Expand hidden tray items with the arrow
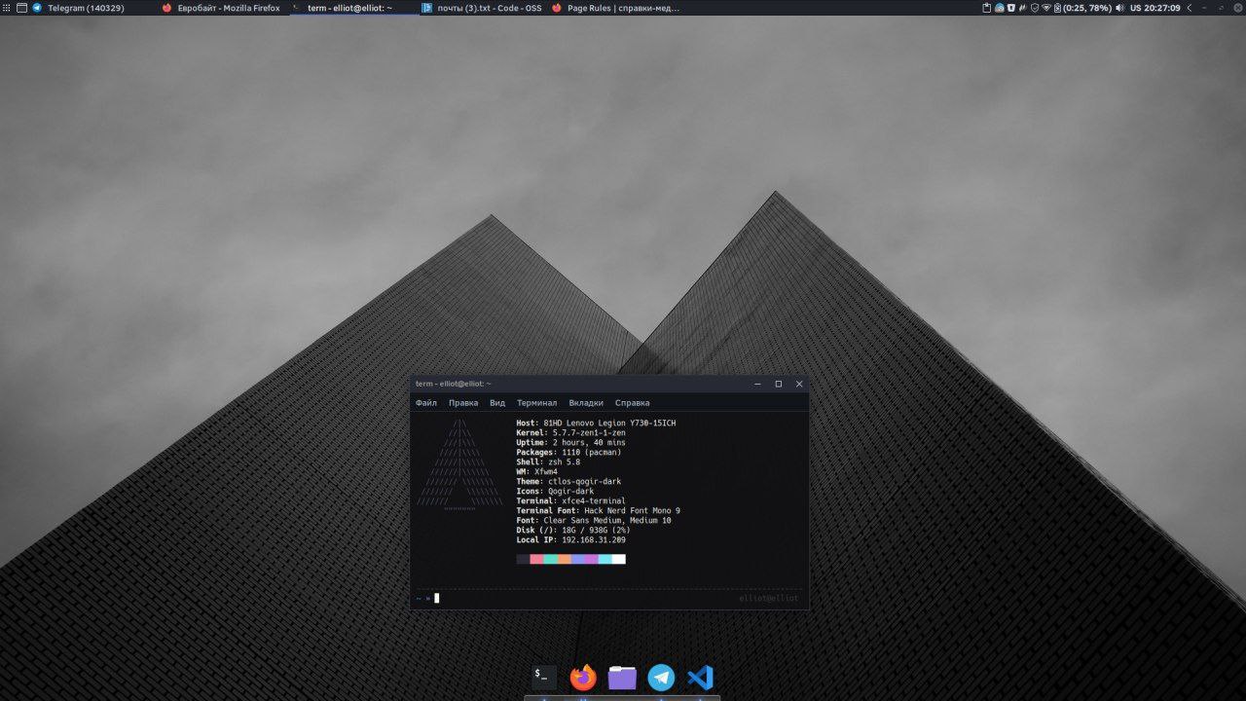Image resolution: width=1246 pixels, height=701 pixels. pos(1189,8)
